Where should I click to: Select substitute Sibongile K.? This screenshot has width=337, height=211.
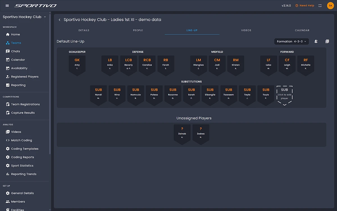tap(210, 95)
